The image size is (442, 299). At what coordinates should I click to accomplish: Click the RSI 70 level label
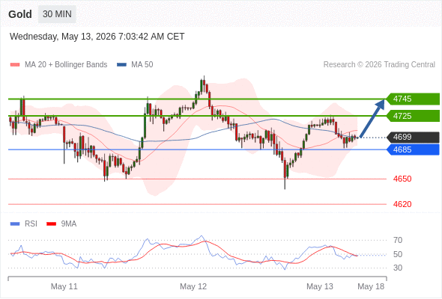[x=398, y=240]
